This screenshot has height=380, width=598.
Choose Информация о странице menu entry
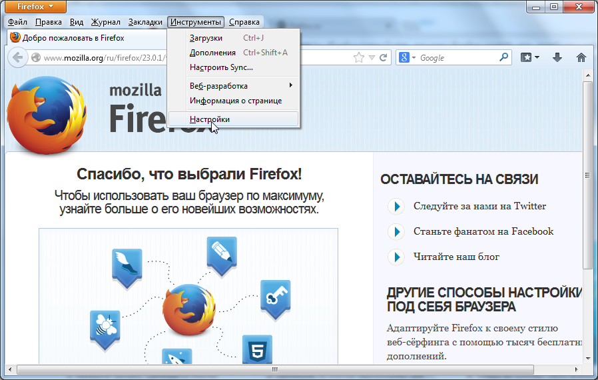click(x=233, y=101)
